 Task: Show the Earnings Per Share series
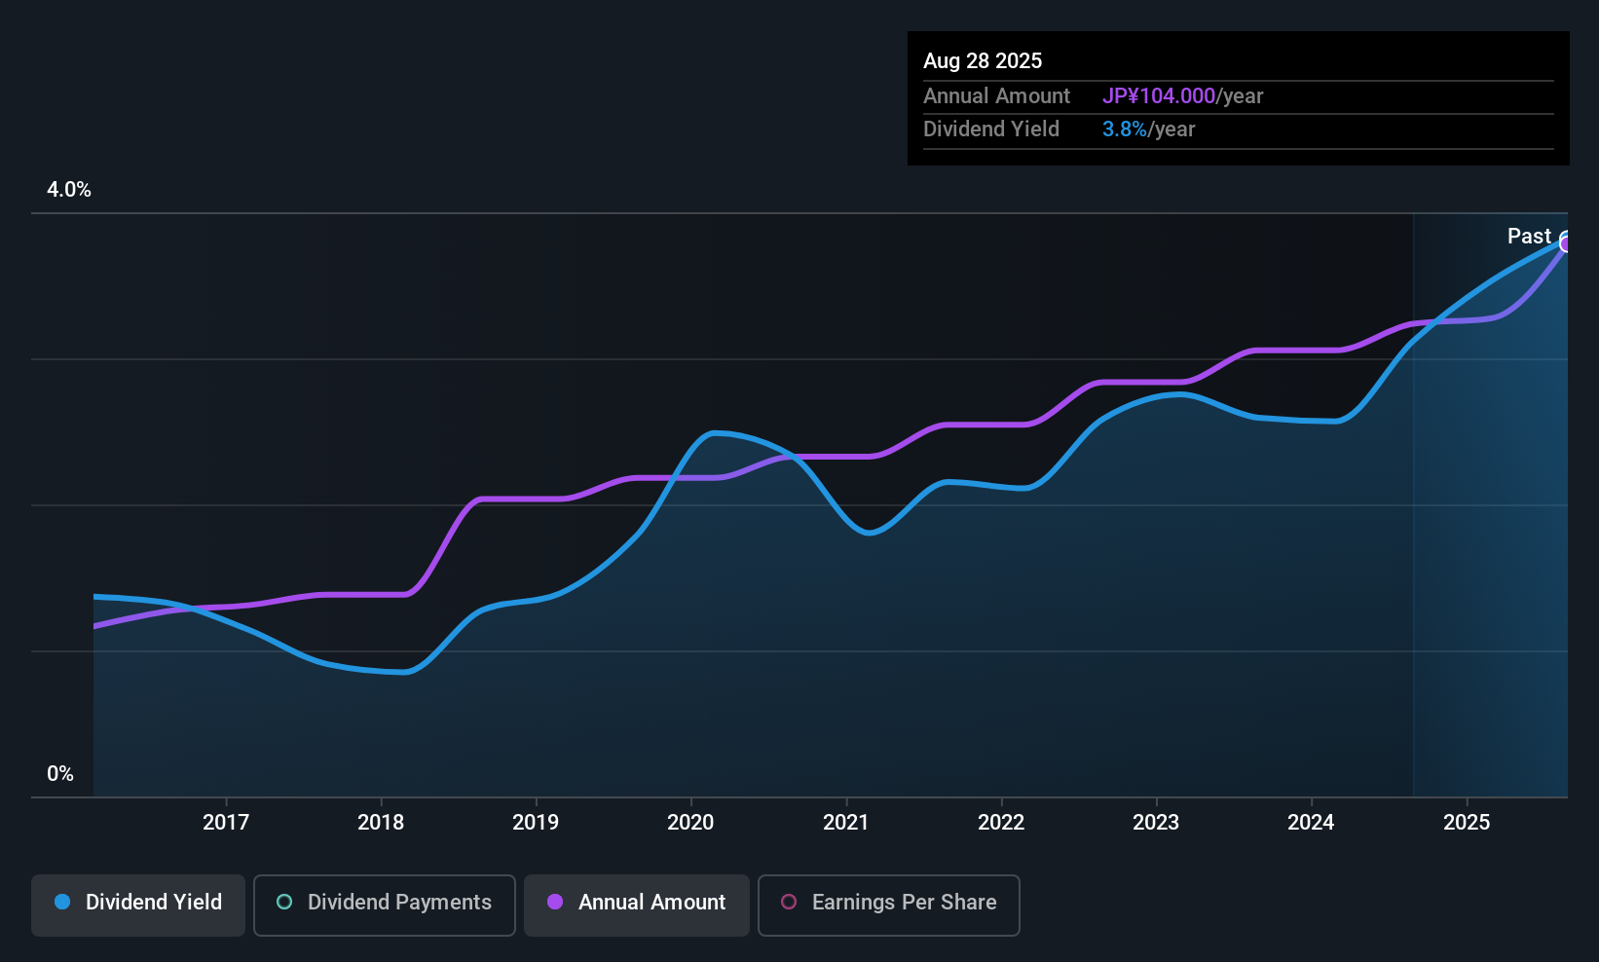(889, 905)
